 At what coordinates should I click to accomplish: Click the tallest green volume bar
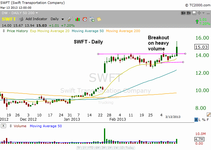pyautogui.click(x=105, y=136)
